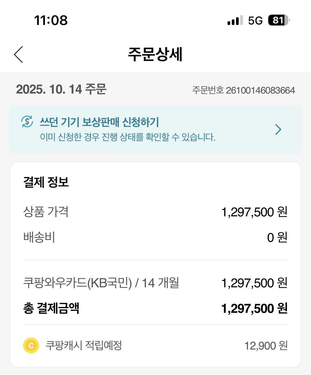Tap the 총 결제금액 label
Screen dimensions: 311x375
(51, 308)
